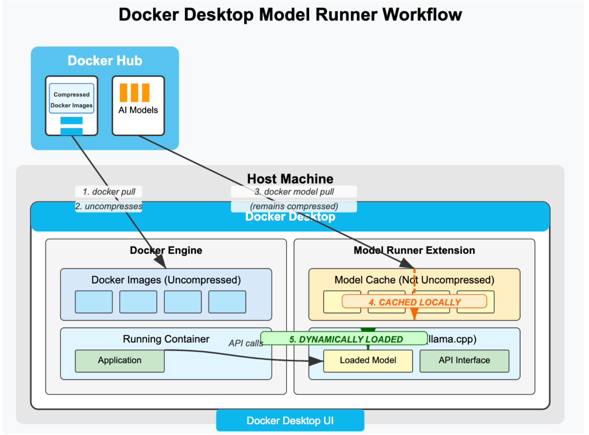Click the Docker Desktop UI button

[x=290, y=420]
